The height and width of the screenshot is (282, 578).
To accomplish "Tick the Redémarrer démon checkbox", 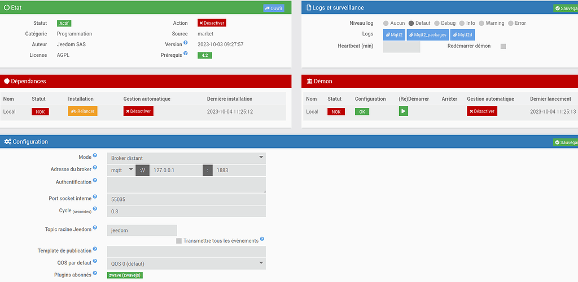I will coord(503,46).
